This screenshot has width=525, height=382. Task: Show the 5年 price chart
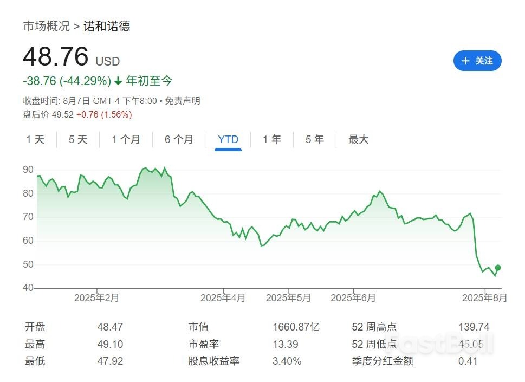click(x=314, y=139)
